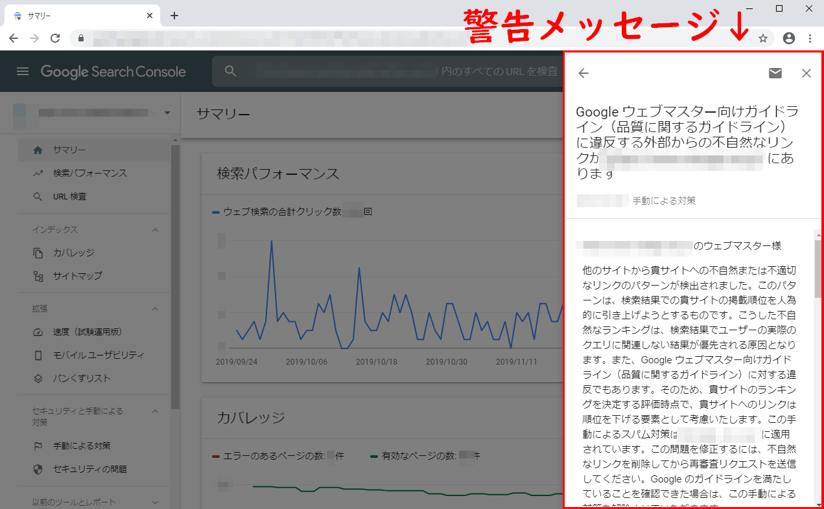Open URL 検査 from the sidebar
The image size is (824, 509).
coord(94,197)
